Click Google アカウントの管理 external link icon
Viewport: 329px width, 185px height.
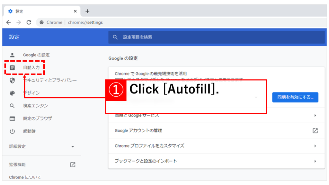pos(315,131)
